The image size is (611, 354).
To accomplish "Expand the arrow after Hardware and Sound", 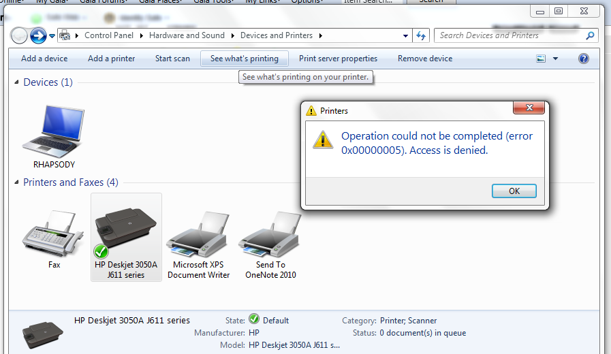I will [233, 35].
